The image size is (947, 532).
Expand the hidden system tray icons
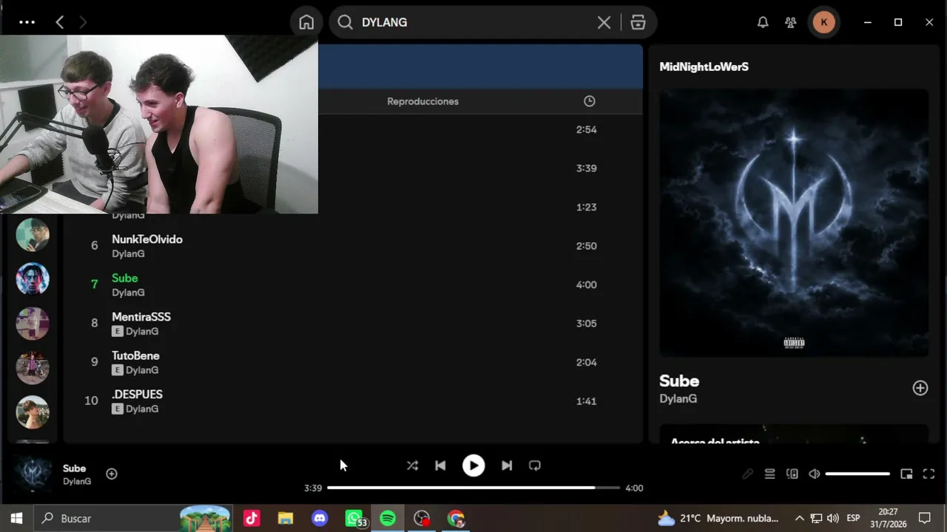(x=799, y=518)
